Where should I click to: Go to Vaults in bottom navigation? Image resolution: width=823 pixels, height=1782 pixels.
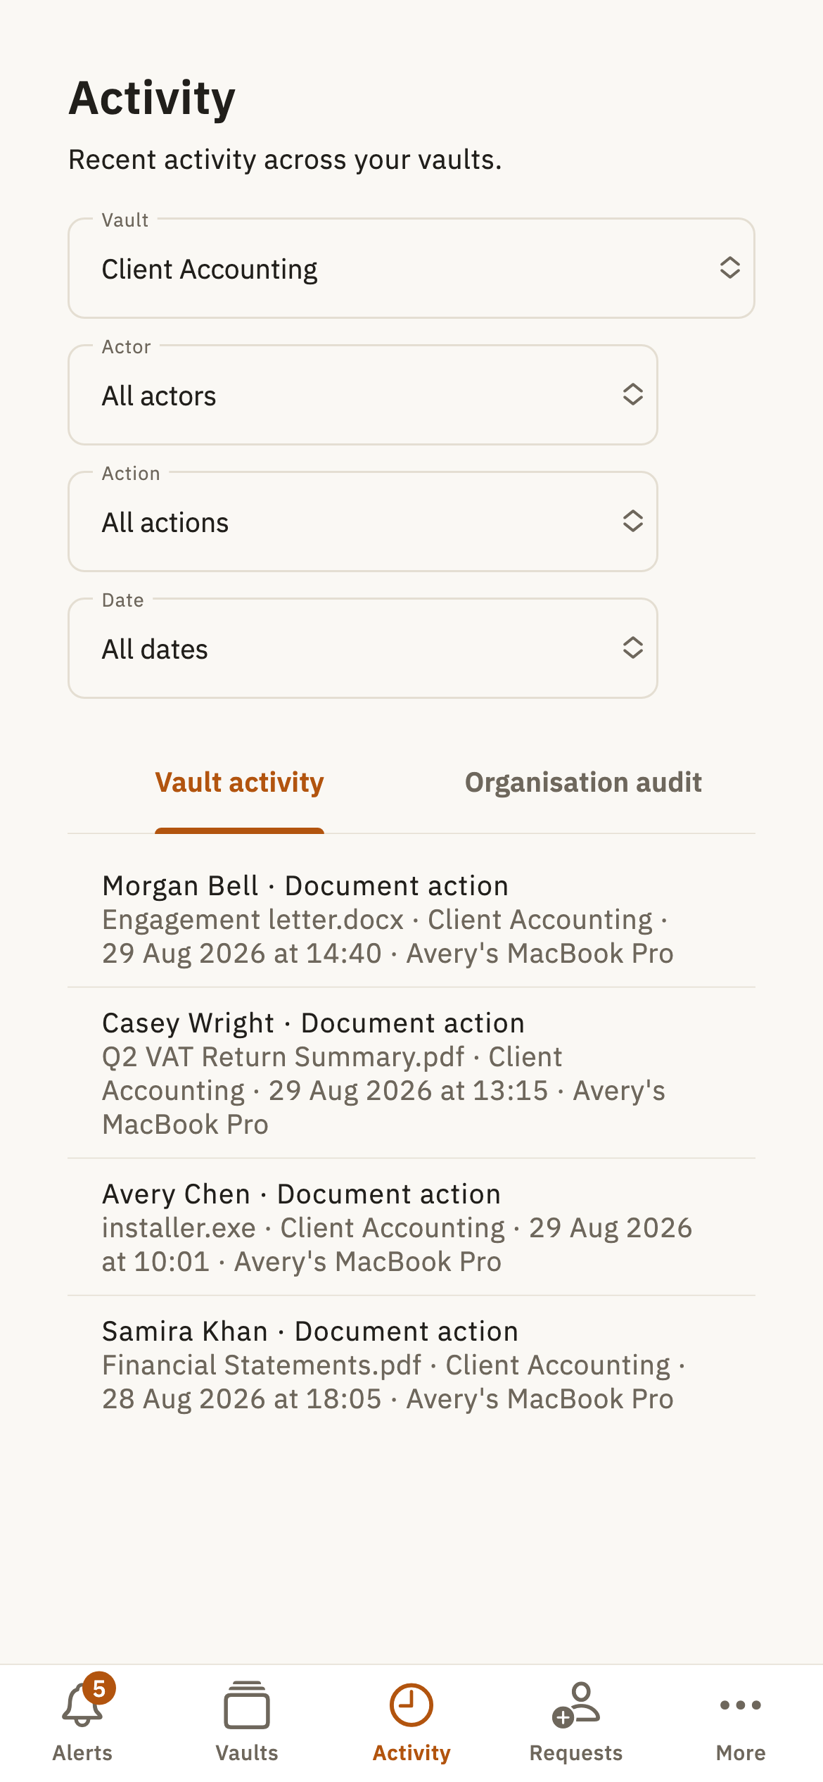[x=247, y=1721]
